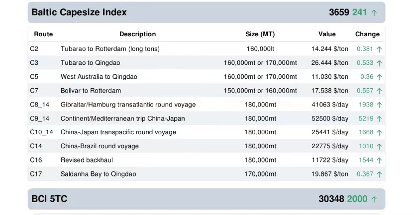Click the green arrow on the C2 row

(x=379, y=49)
